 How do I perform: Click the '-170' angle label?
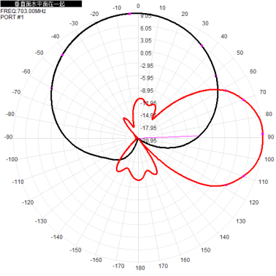point(118,266)
